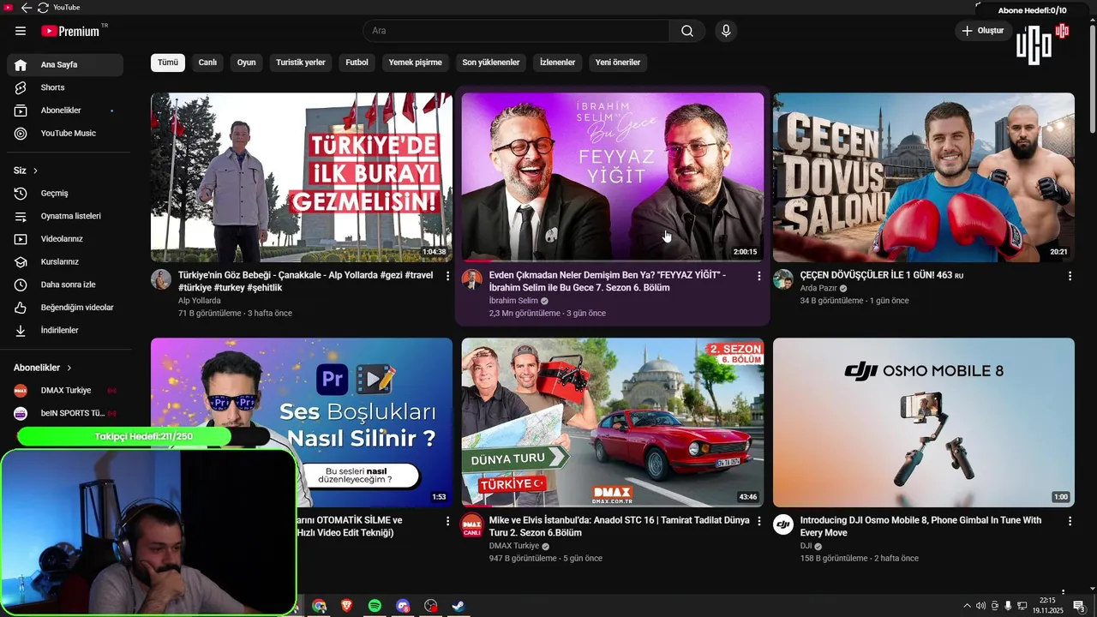
Task: Open options menu for Çanakkale video
Action: pyautogui.click(x=447, y=276)
